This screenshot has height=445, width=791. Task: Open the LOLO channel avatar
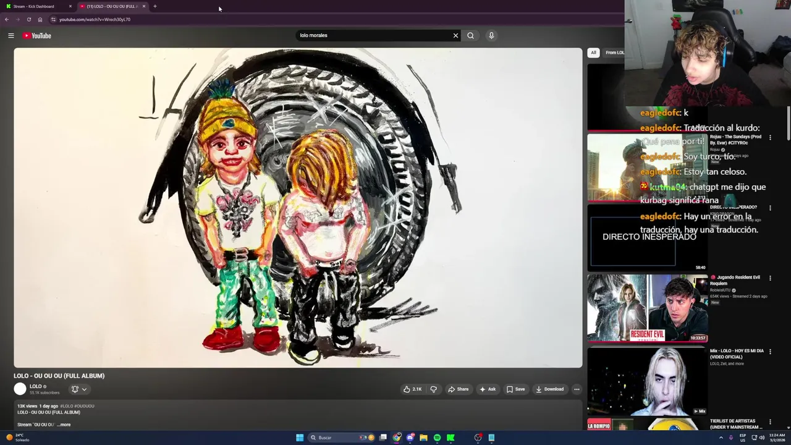click(20, 389)
